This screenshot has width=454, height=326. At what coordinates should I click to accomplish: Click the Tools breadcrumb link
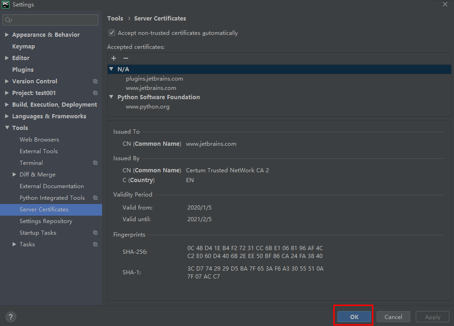[x=115, y=19]
